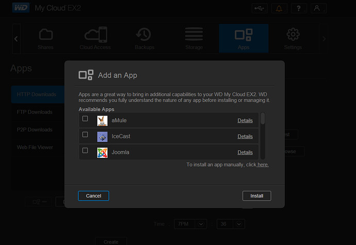The height and width of the screenshot is (245, 356).
Task: Click the Cloud Access icon
Action: 96,35
